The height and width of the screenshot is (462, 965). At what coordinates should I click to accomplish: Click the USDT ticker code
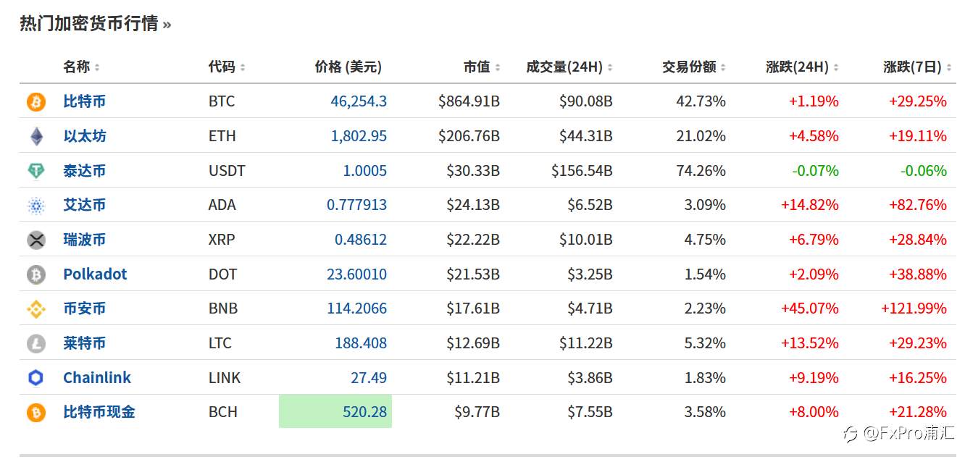point(227,171)
